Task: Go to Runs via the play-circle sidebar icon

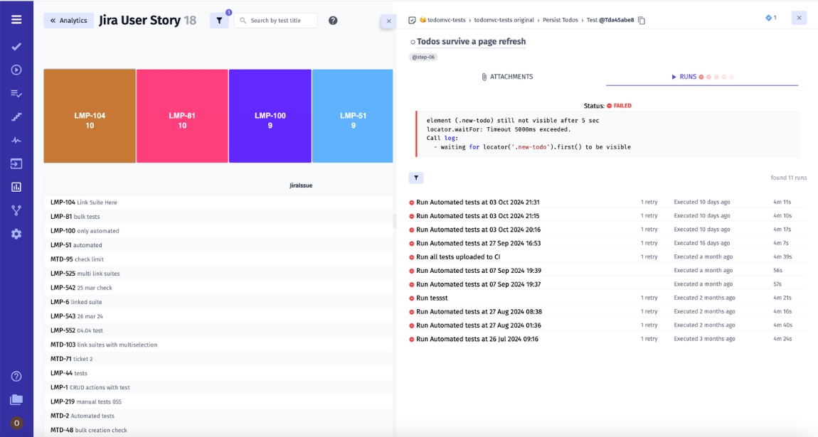Action: tap(16, 70)
